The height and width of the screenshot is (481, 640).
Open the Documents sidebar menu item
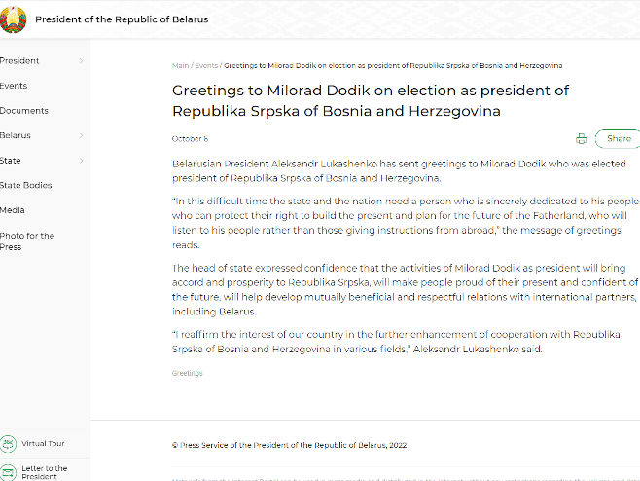(x=24, y=111)
